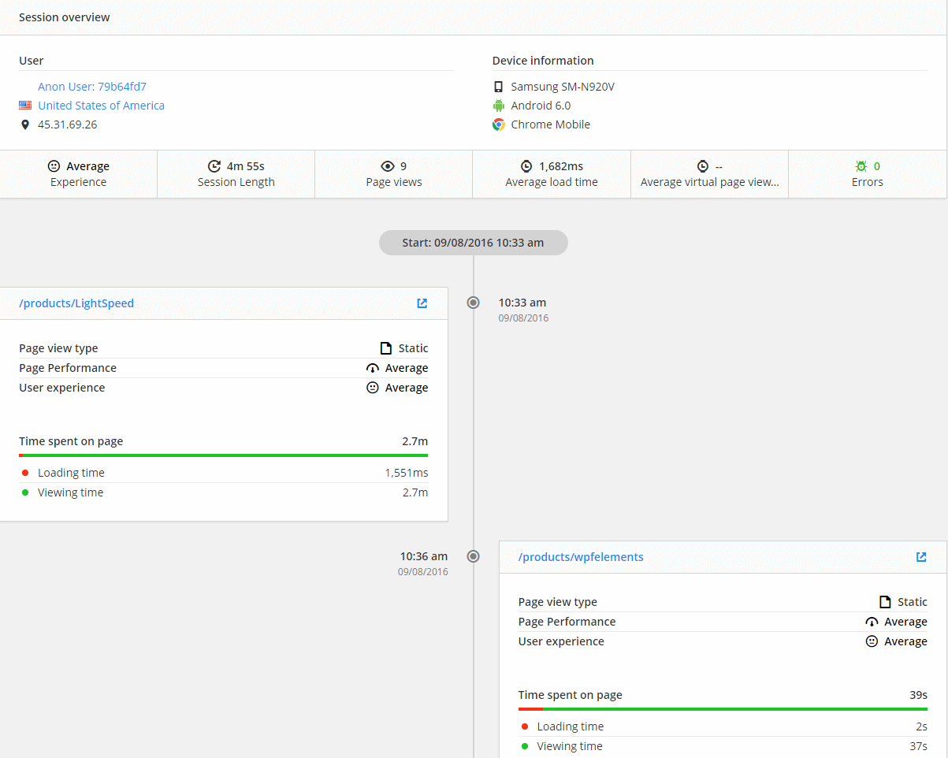Open the /products/LightSpeed page link
The height and width of the screenshot is (758, 948).
click(x=76, y=303)
